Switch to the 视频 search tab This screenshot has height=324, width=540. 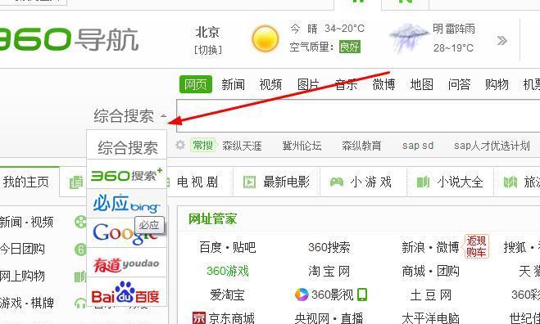point(270,84)
